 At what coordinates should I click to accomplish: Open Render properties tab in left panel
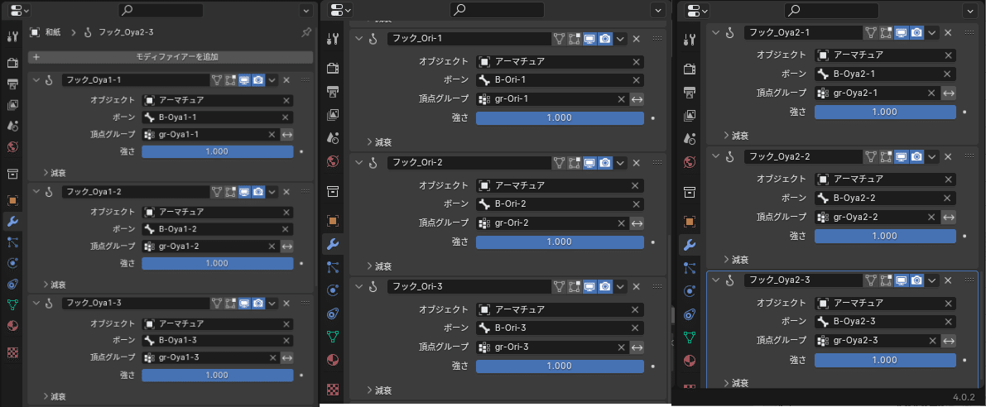(x=12, y=63)
